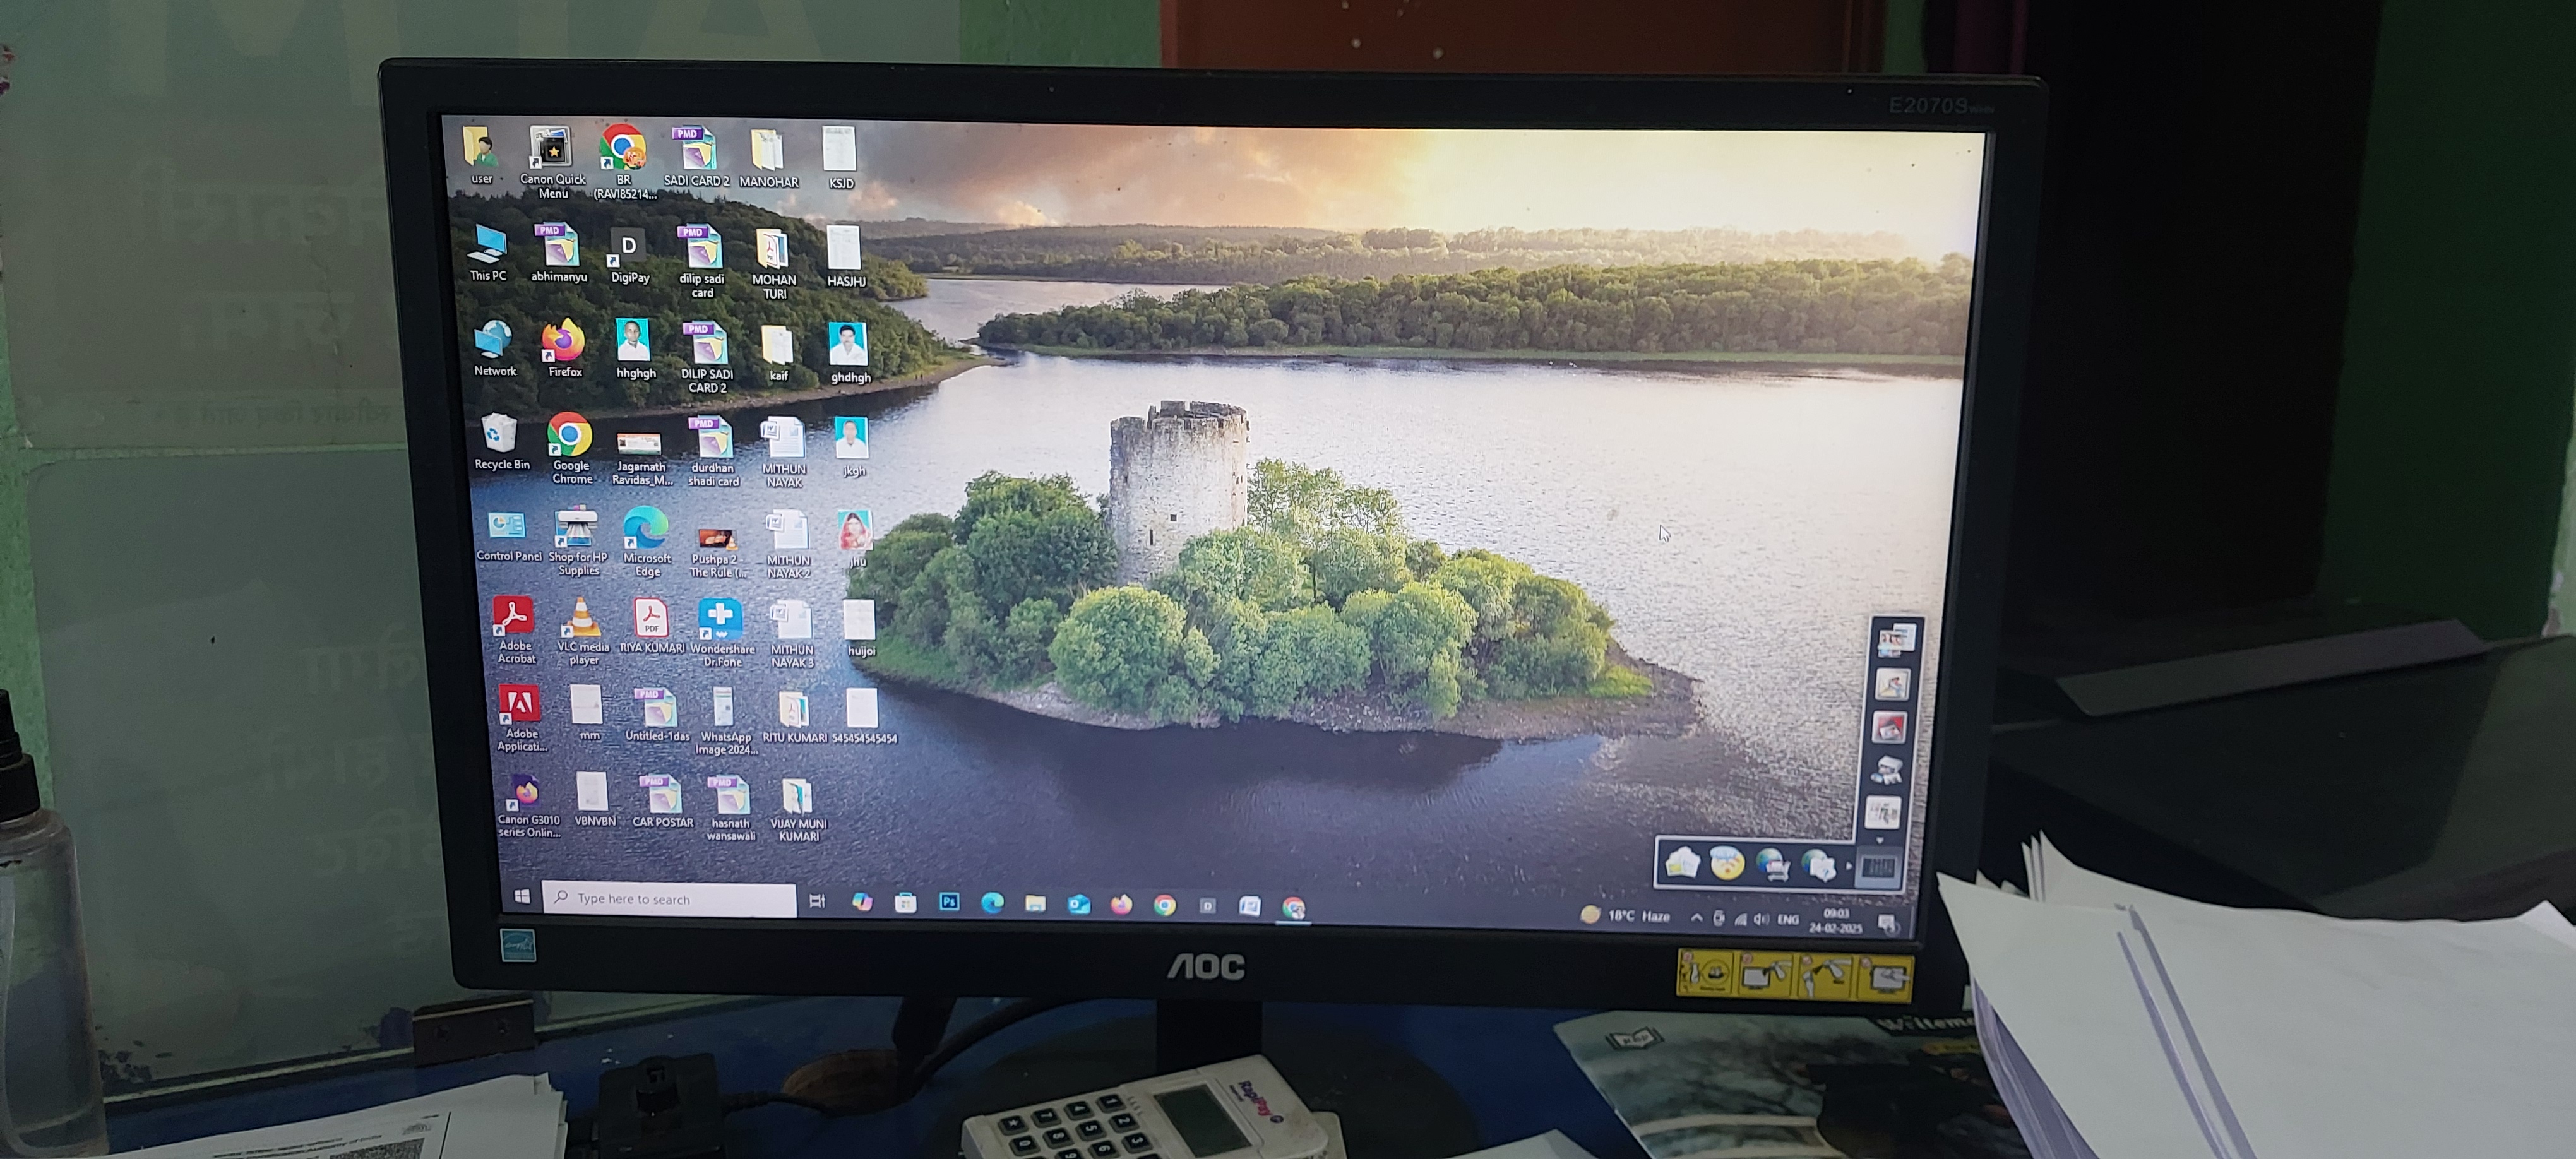
Task: Select the RIYA KUMARI PDF file
Action: coord(652,626)
